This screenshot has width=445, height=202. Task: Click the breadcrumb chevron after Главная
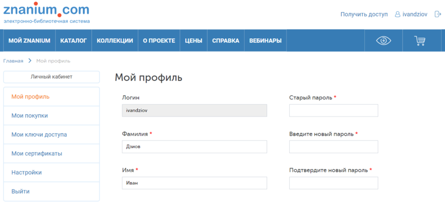29,61
